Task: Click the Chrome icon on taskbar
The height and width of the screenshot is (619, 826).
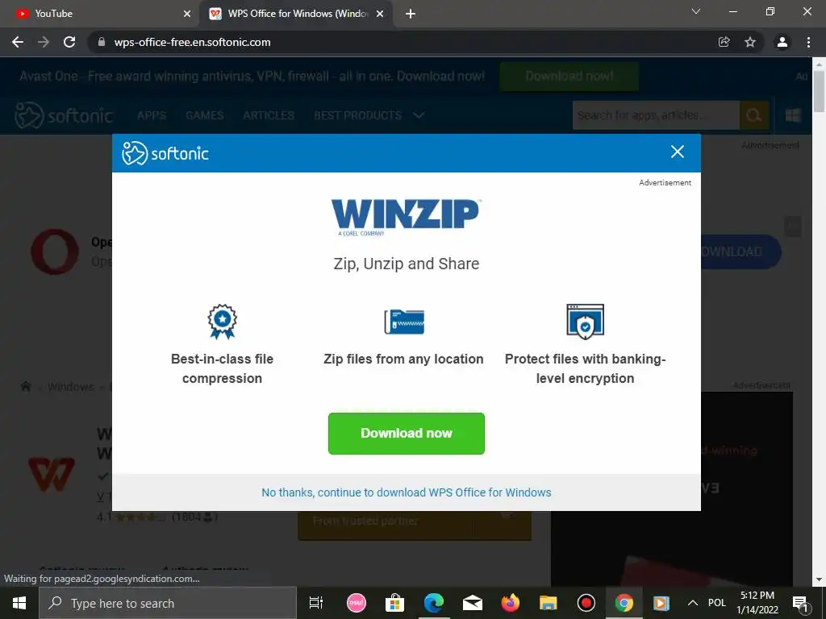Action: 624,603
